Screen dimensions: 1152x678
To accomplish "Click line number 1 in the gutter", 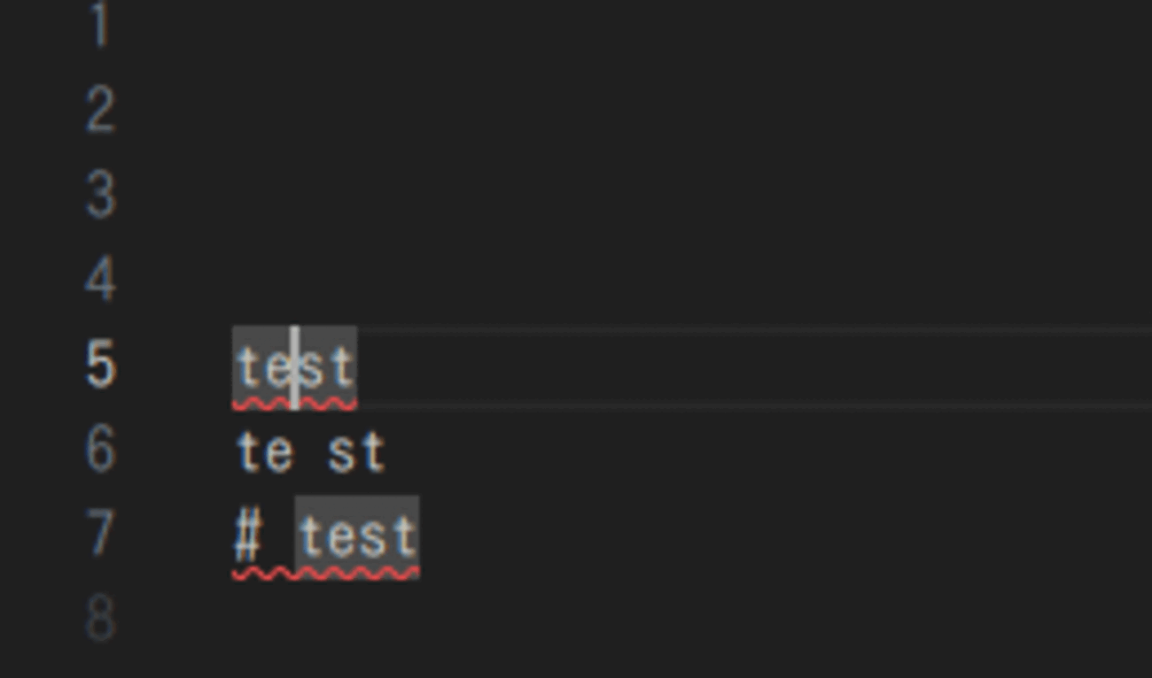I will tap(101, 24).
